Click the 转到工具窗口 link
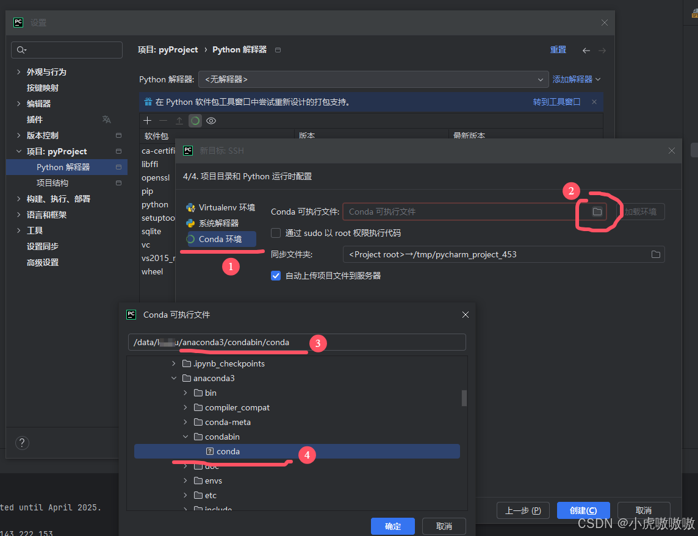 (557, 102)
